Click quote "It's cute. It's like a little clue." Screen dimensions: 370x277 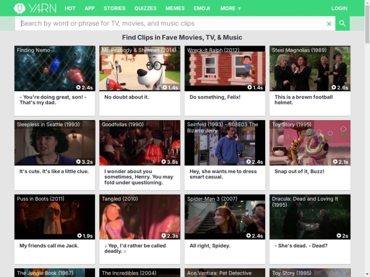[x=54, y=172]
